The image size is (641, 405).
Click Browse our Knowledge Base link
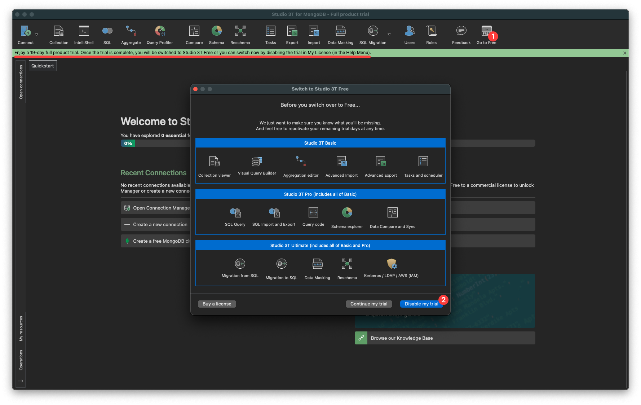point(445,338)
